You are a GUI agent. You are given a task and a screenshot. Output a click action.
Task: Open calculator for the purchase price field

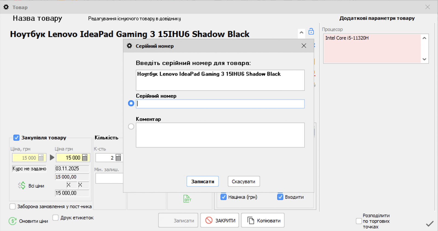point(85,158)
